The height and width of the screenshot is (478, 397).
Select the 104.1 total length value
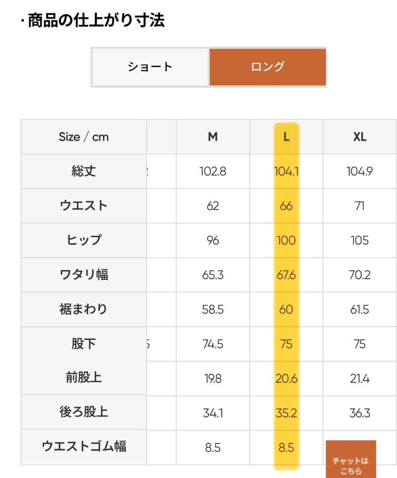pyautogui.click(x=286, y=171)
